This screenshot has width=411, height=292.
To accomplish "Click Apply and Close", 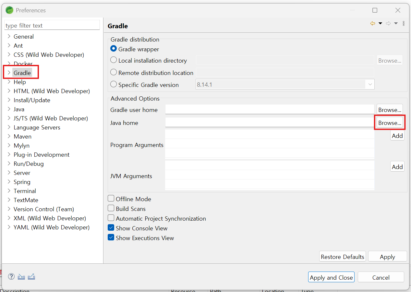I will 331,277.
